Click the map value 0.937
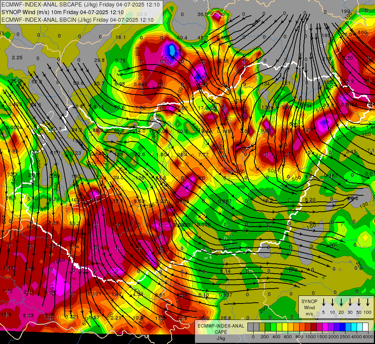Viewport: 375px width, 344px height. 226,295
